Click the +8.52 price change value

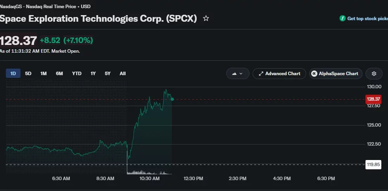(50, 40)
